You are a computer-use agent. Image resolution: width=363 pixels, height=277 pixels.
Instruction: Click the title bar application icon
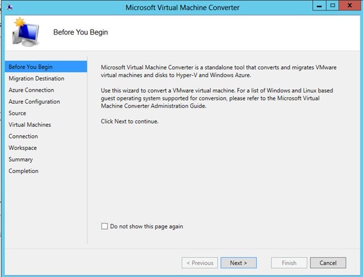pos(9,7)
